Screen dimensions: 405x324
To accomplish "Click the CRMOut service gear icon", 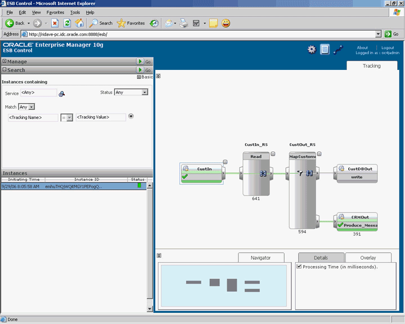I will tap(341, 216).
